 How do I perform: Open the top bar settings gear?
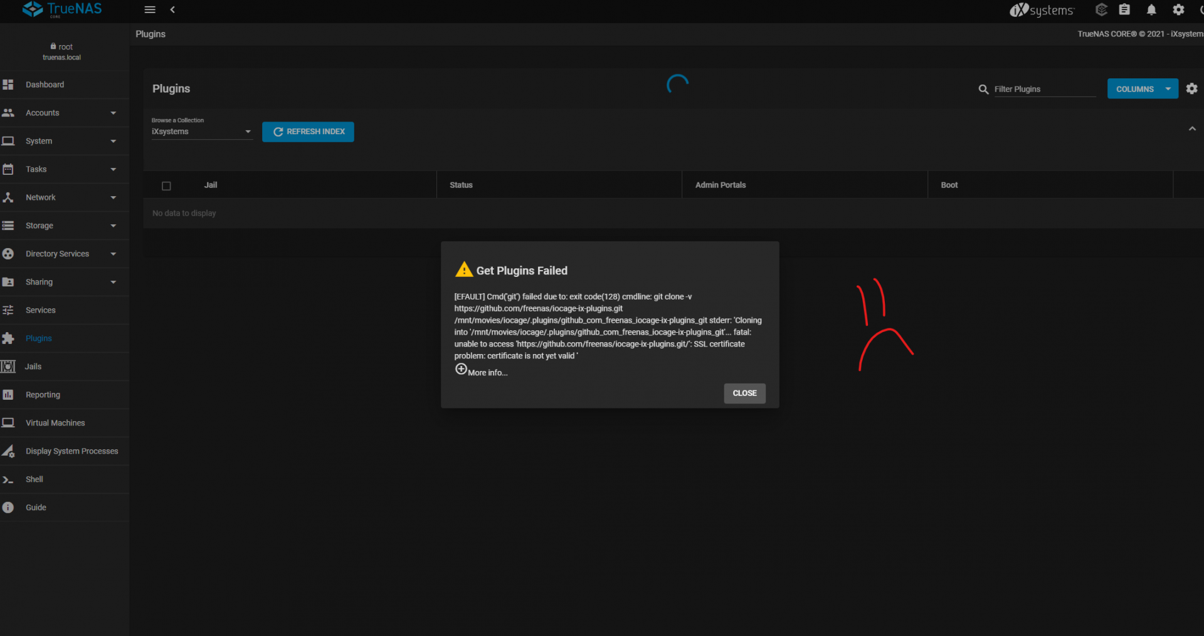1178,10
